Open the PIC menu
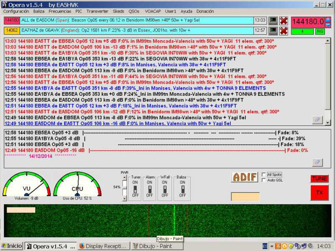This screenshot has width=335, height=251. 79,11
